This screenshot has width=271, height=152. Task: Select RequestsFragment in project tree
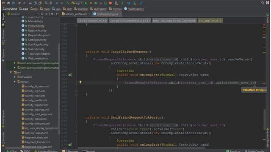pos(39,35)
